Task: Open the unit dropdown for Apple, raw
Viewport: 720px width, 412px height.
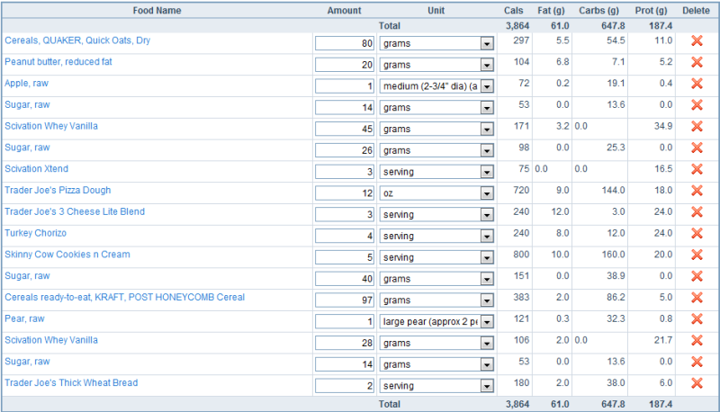Action: (x=487, y=86)
